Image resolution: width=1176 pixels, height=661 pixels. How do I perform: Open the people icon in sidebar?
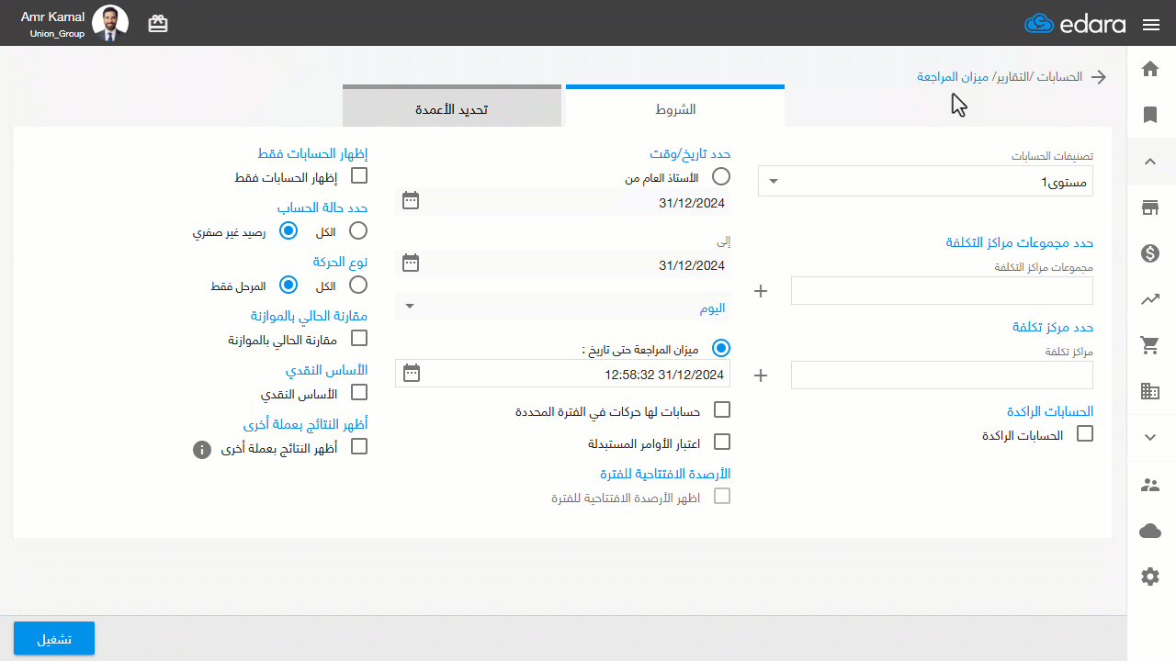[1150, 485]
